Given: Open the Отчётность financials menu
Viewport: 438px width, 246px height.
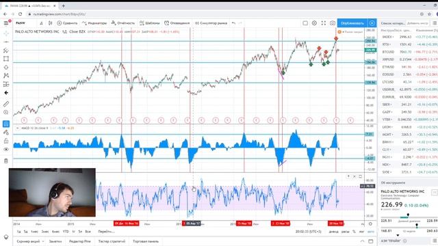Looking at the screenshot, I should click(x=123, y=23).
